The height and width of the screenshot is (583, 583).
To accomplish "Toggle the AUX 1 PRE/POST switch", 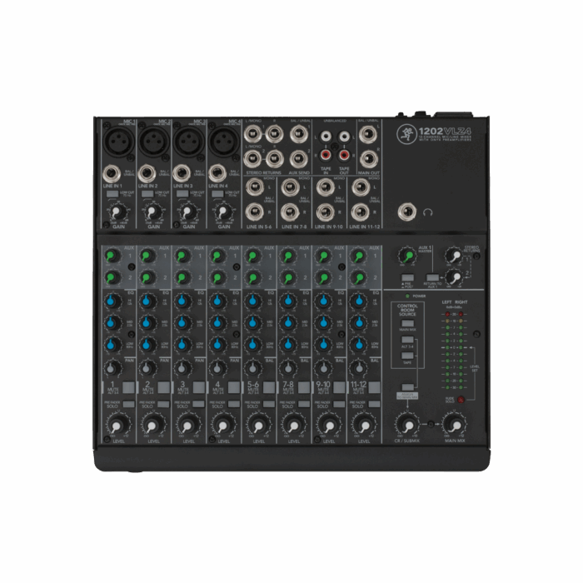I will [406, 277].
